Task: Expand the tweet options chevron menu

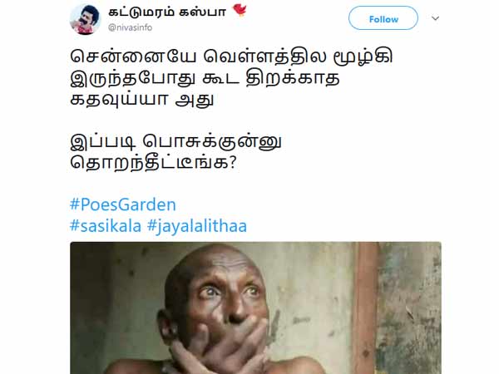Action: coord(435,18)
